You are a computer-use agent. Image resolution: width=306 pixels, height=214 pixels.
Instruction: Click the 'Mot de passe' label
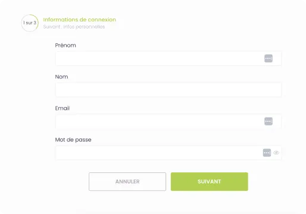[73, 140]
